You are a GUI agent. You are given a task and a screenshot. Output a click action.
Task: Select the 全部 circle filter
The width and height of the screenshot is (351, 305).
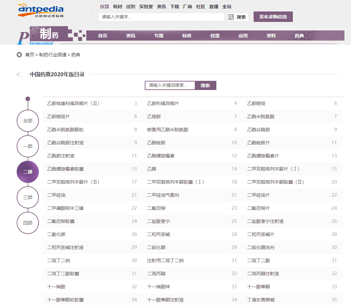[28, 121]
